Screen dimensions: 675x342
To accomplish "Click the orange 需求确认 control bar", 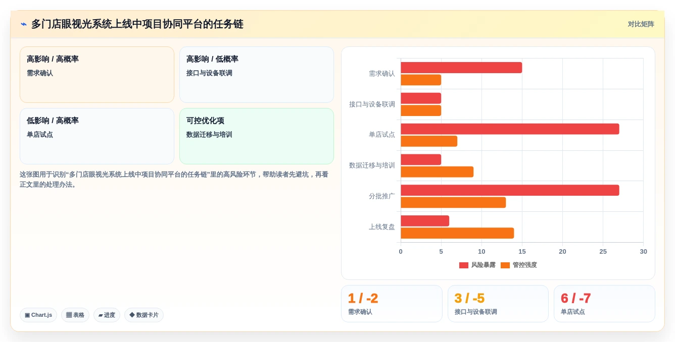I will point(421,80).
